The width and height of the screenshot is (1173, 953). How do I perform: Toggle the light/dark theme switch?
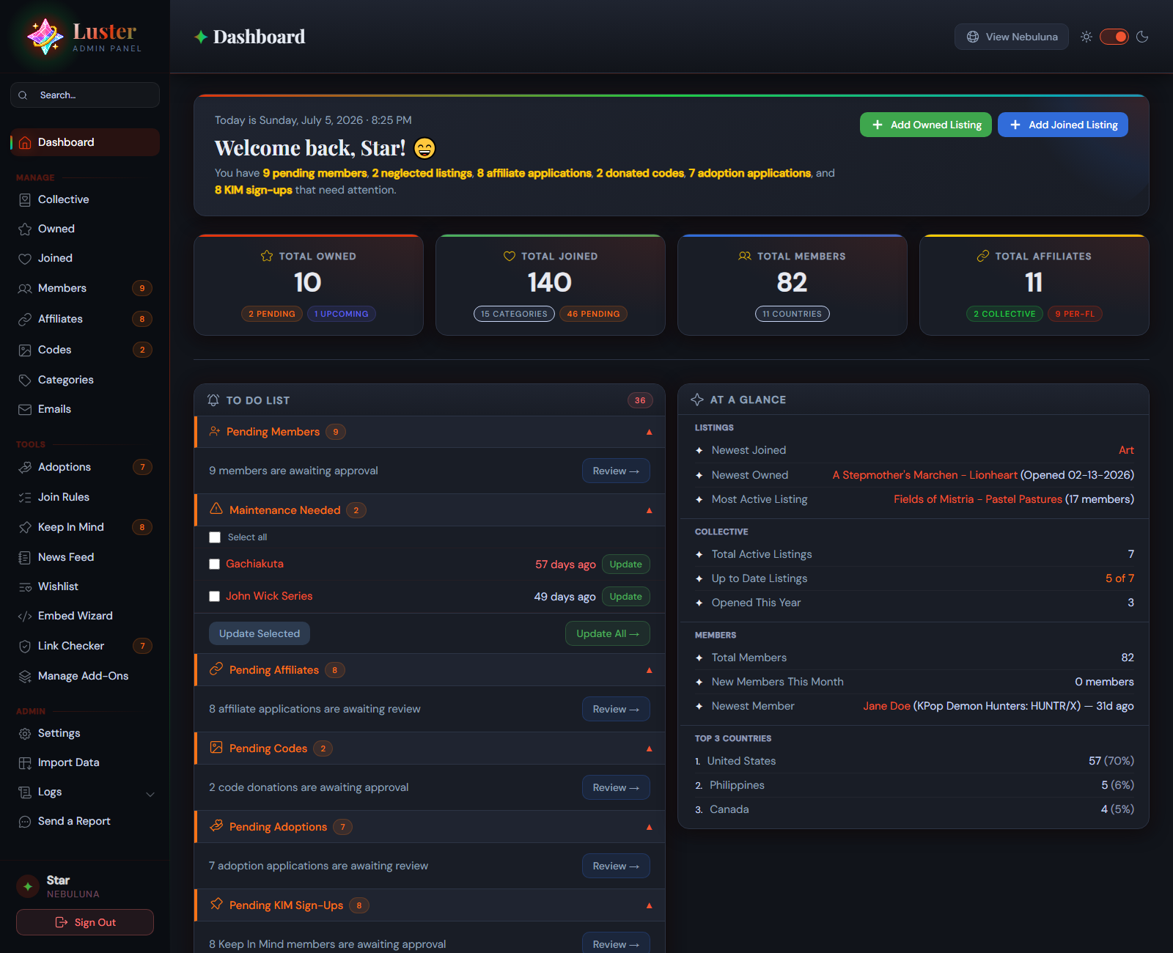pyautogui.click(x=1114, y=37)
